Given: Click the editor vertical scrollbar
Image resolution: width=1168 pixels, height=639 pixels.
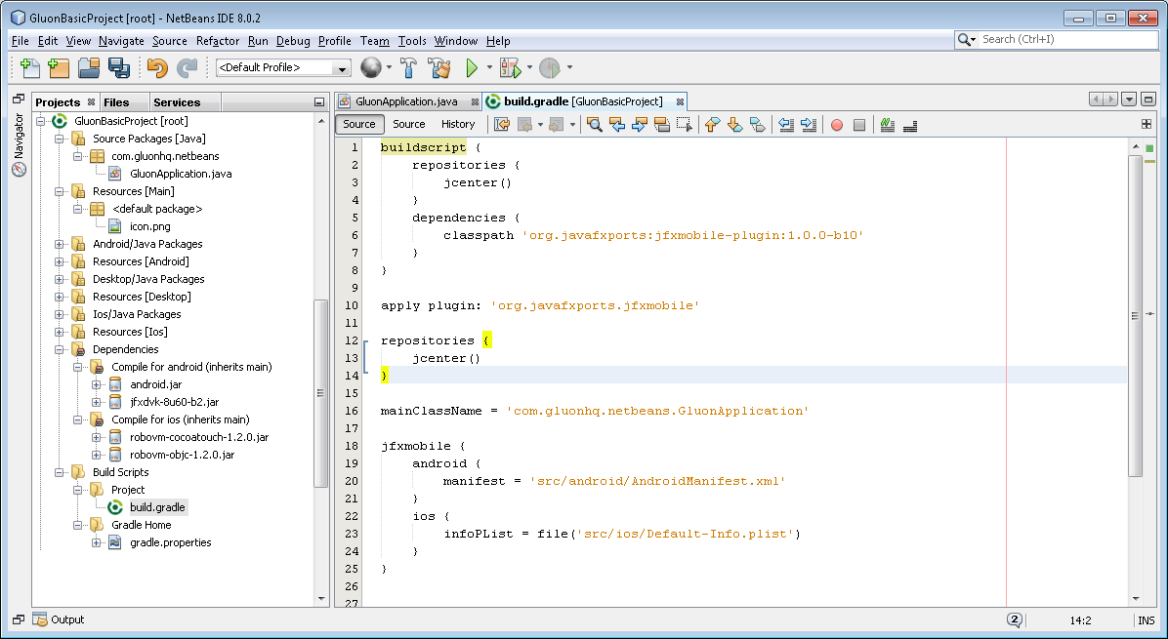Looking at the screenshot, I should [x=1135, y=316].
